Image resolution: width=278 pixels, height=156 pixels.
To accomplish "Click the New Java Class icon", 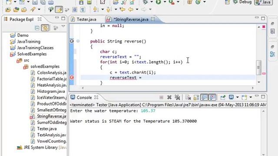I will (198, 2).
